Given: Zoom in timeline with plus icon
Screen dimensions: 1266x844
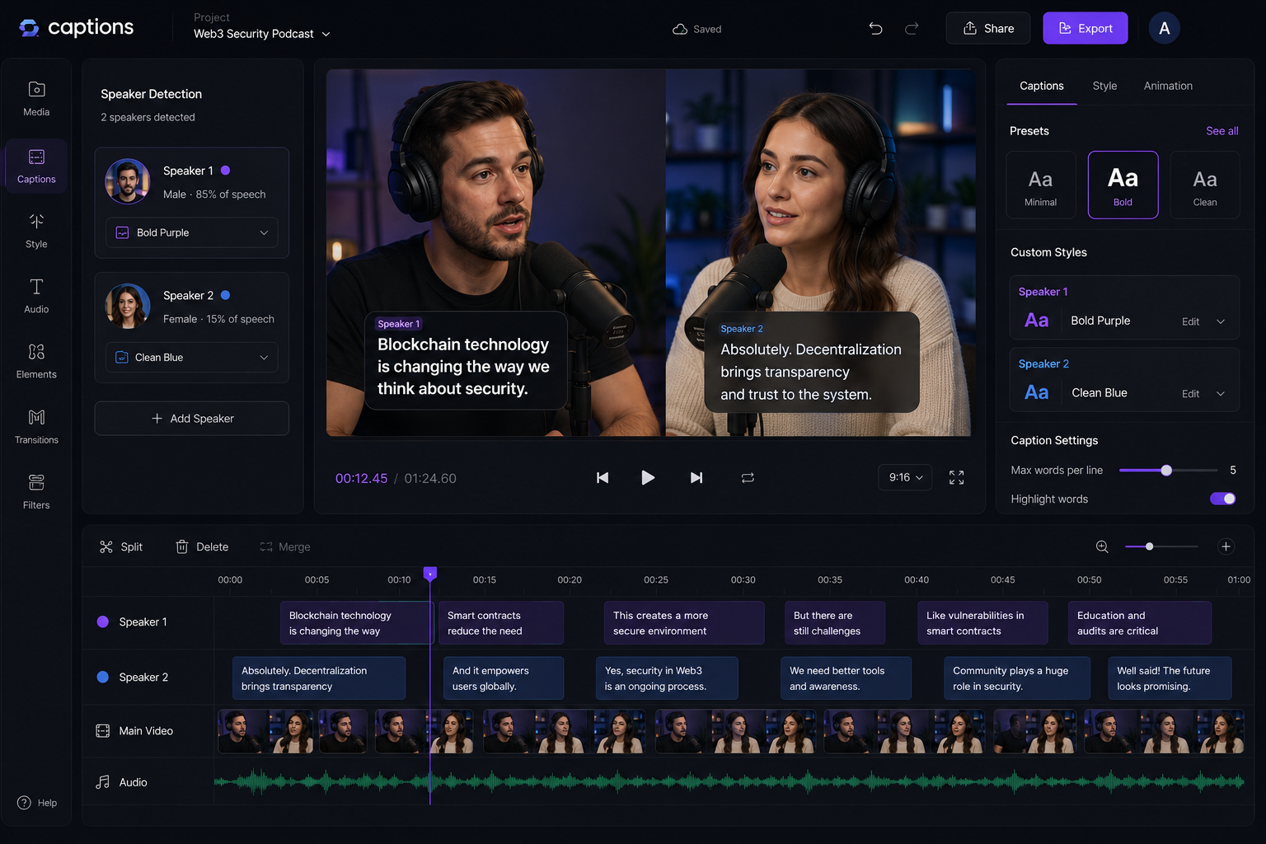Looking at the screenshot, I should click(x=1226, y=546).
